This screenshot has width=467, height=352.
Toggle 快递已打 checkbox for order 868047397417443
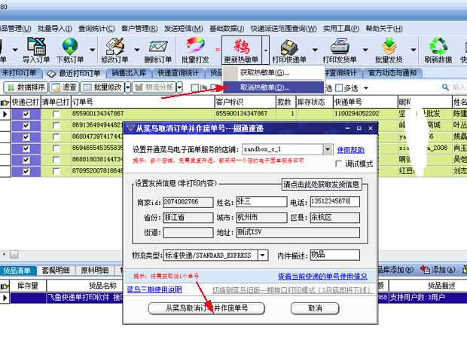[26, 137]
